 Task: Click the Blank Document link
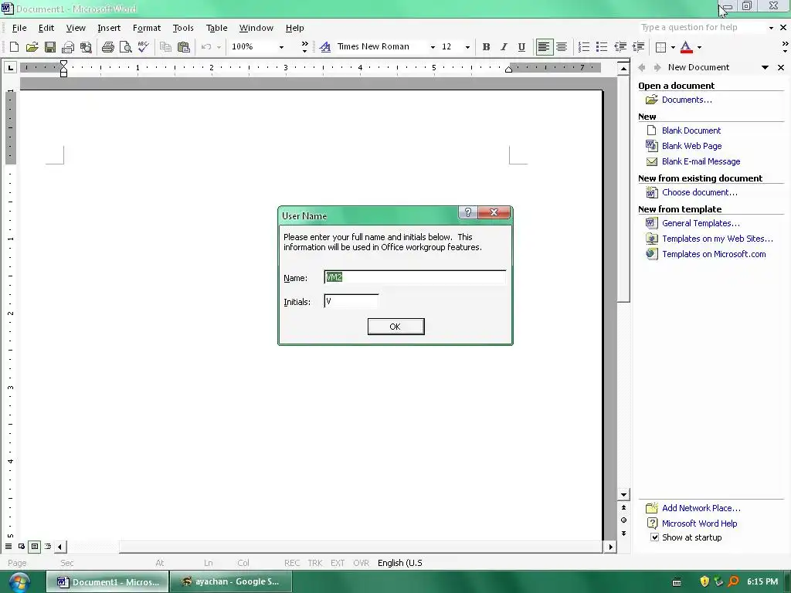691,130
